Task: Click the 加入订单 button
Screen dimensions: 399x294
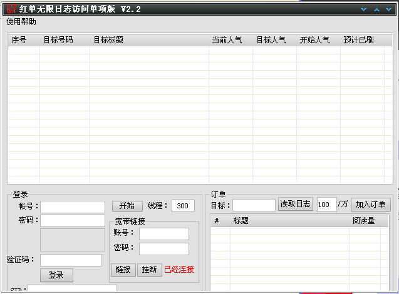Action: coord(371,205)
